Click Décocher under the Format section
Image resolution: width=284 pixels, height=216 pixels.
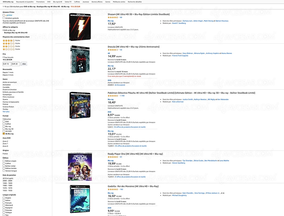[7, 119]
